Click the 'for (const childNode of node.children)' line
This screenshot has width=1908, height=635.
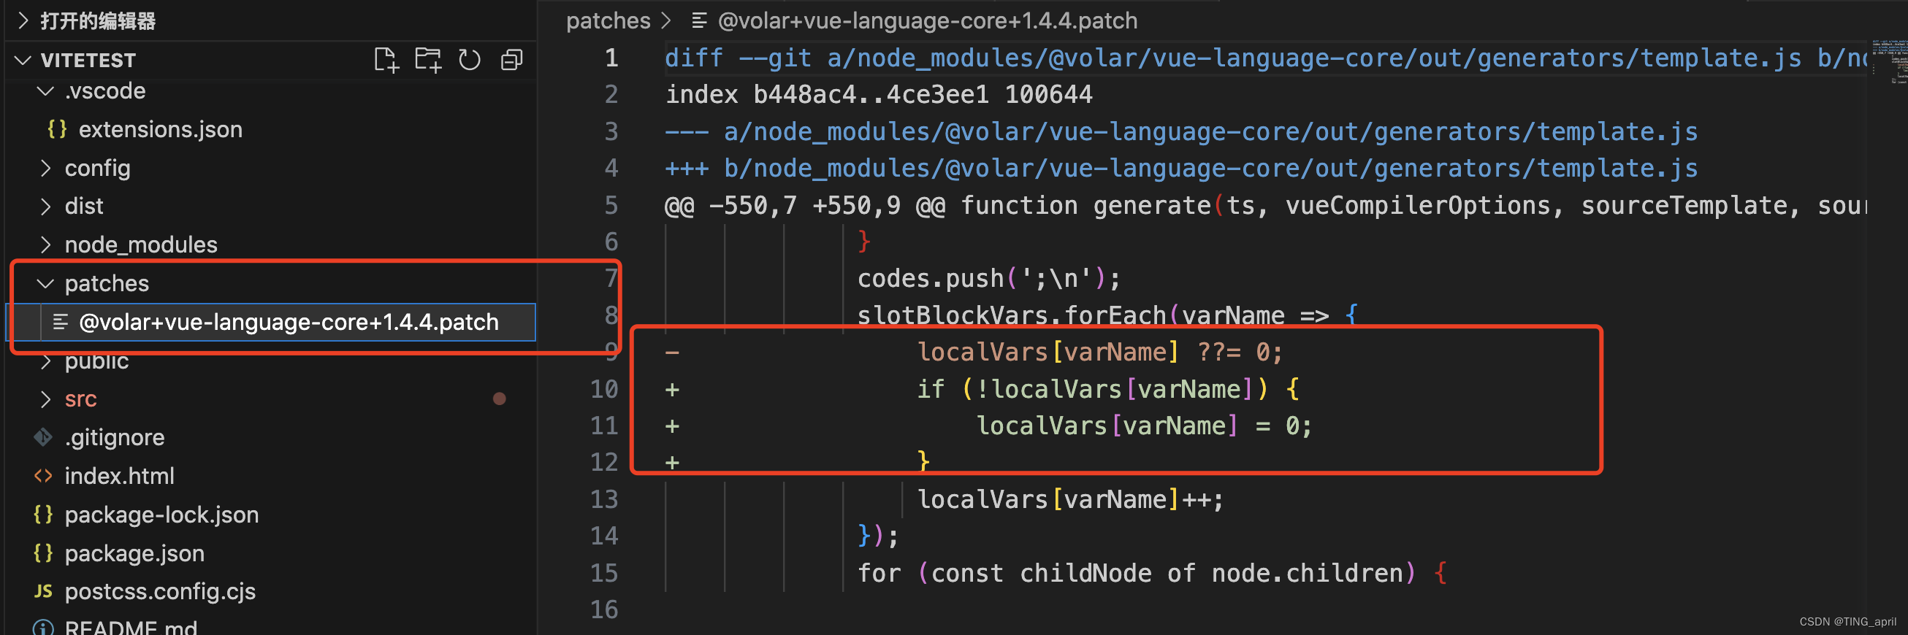[1152, 574]
